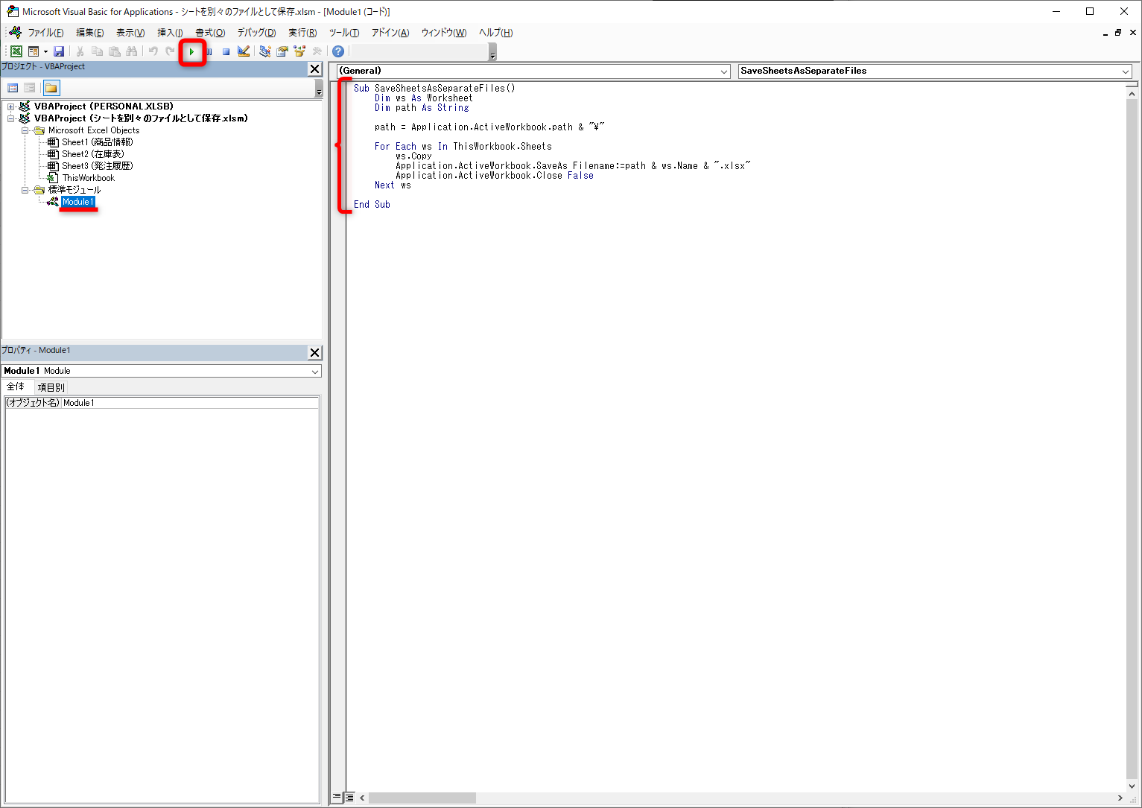Select the VBAProject (PERSONAL.XLSB) project
Image resolution: width=1142 pixels, height=808 pixels.
point(104,106)
